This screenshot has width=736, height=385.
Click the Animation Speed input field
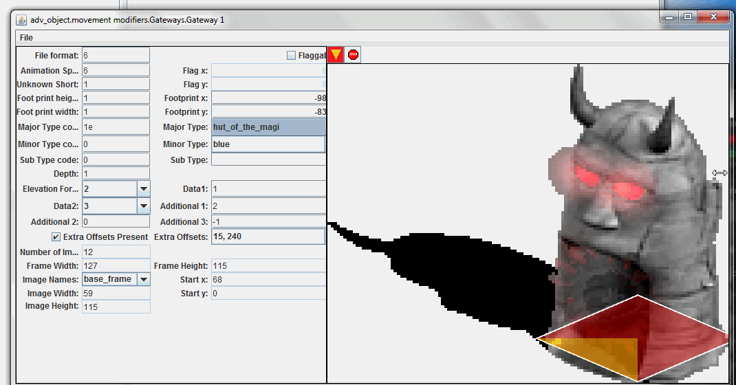(x=116, y=70)
